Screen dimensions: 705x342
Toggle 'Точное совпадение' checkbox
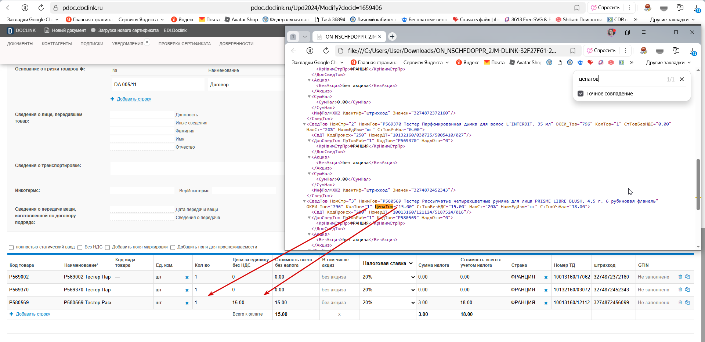tap(581, 94)
